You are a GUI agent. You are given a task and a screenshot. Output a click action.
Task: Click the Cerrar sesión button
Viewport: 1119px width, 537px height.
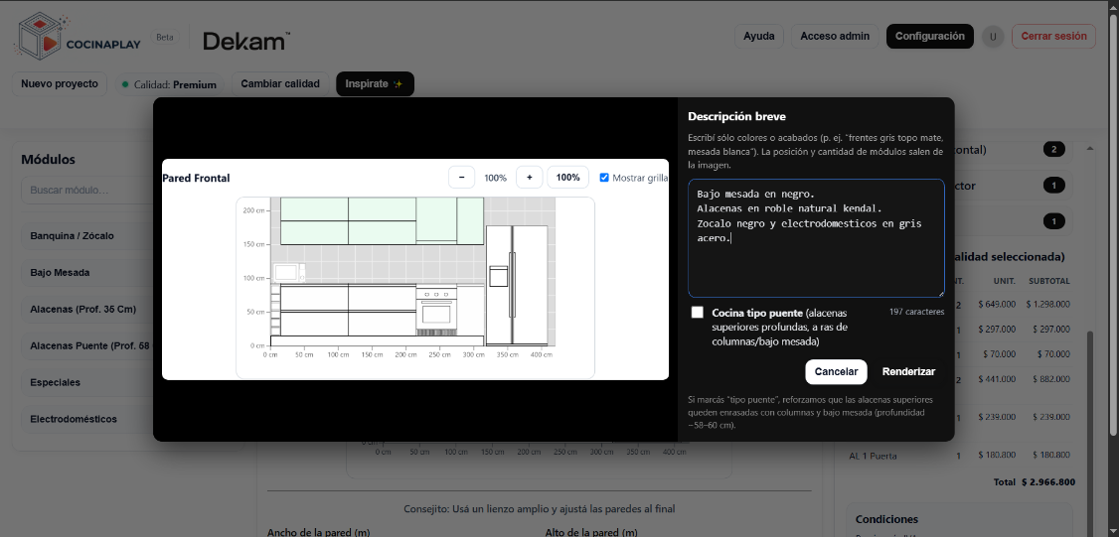pyautogui.click(x=1053, y=37)
